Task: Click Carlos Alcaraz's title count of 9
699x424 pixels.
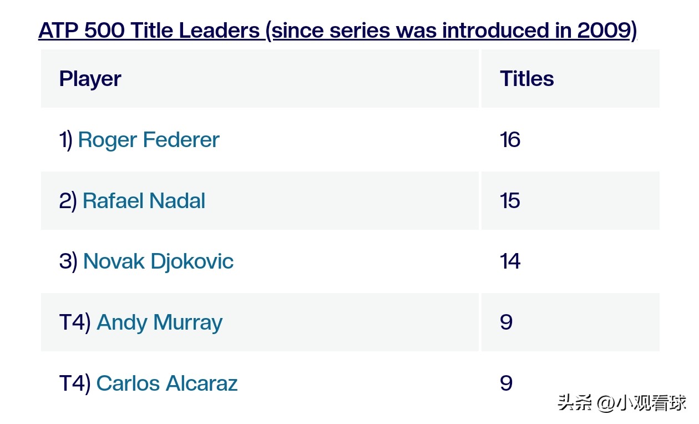Action: 506,383
